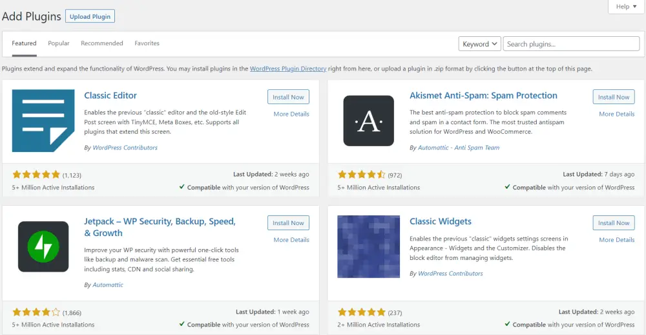Open More Details for Jetpack
The height and width of the screenshot is (335, 646).
point(291,240)
